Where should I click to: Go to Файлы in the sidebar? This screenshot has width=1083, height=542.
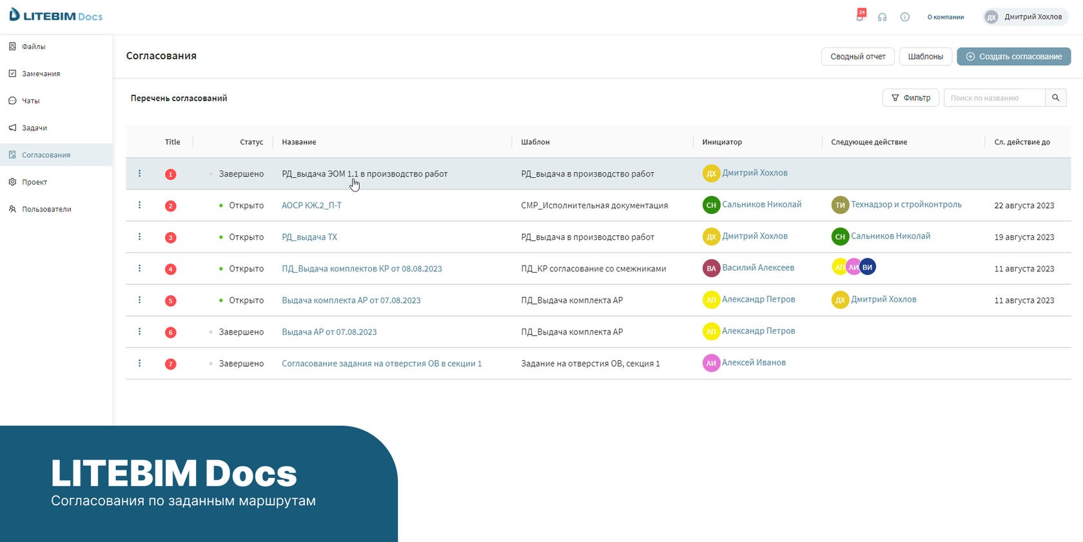(x=56, y=46)
